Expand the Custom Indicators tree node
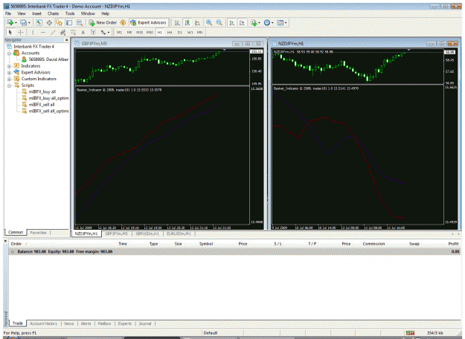This screenshot has height=339, width=465. tap(9, 79)
